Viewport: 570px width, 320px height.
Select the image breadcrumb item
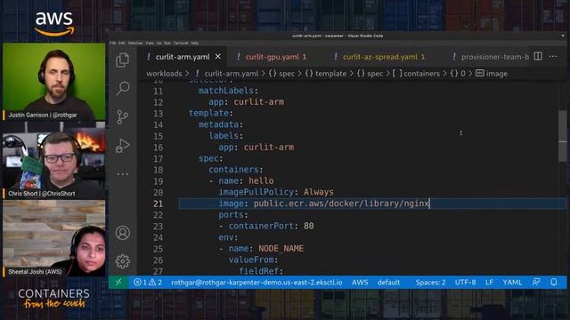tap(492, 73)
